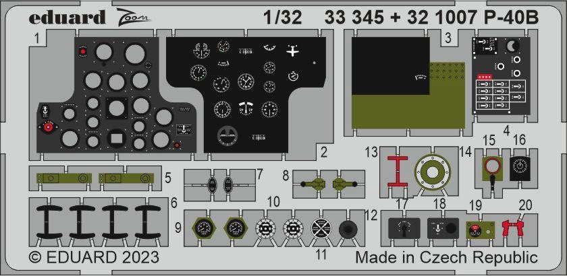Click the round olive ring part 14

click(x=431, y=172)
